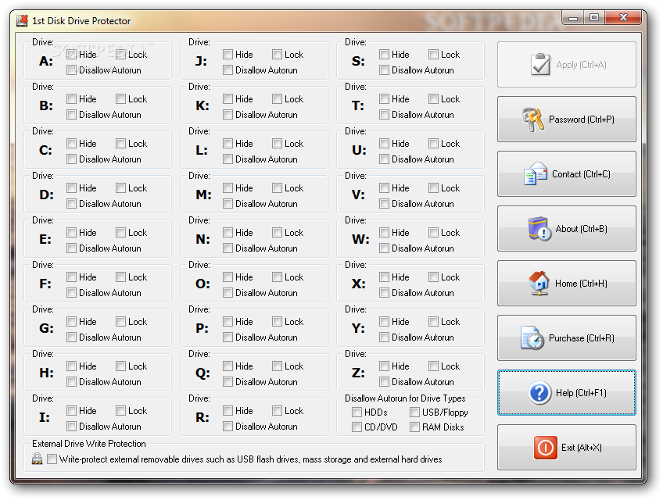
Task: Click the Password keys icon
Action: (532, 120)
